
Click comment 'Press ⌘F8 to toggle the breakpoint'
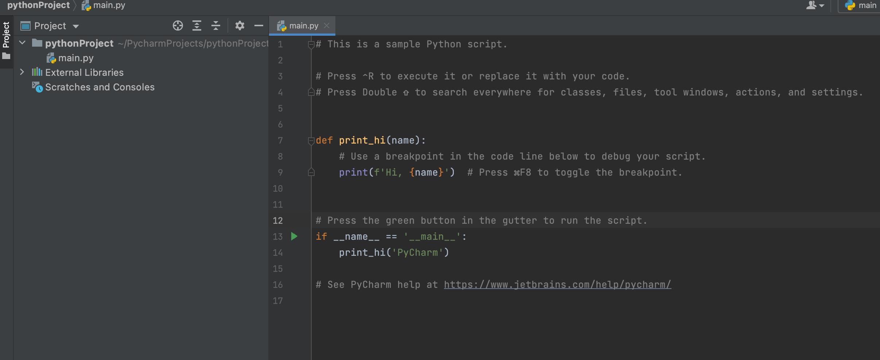pos(575,172)
